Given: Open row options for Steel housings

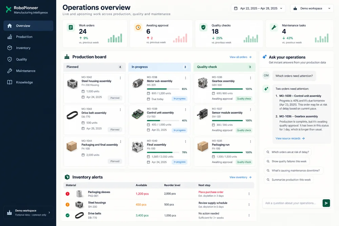Looking at the screenshot, I should [x=249, y=204].
